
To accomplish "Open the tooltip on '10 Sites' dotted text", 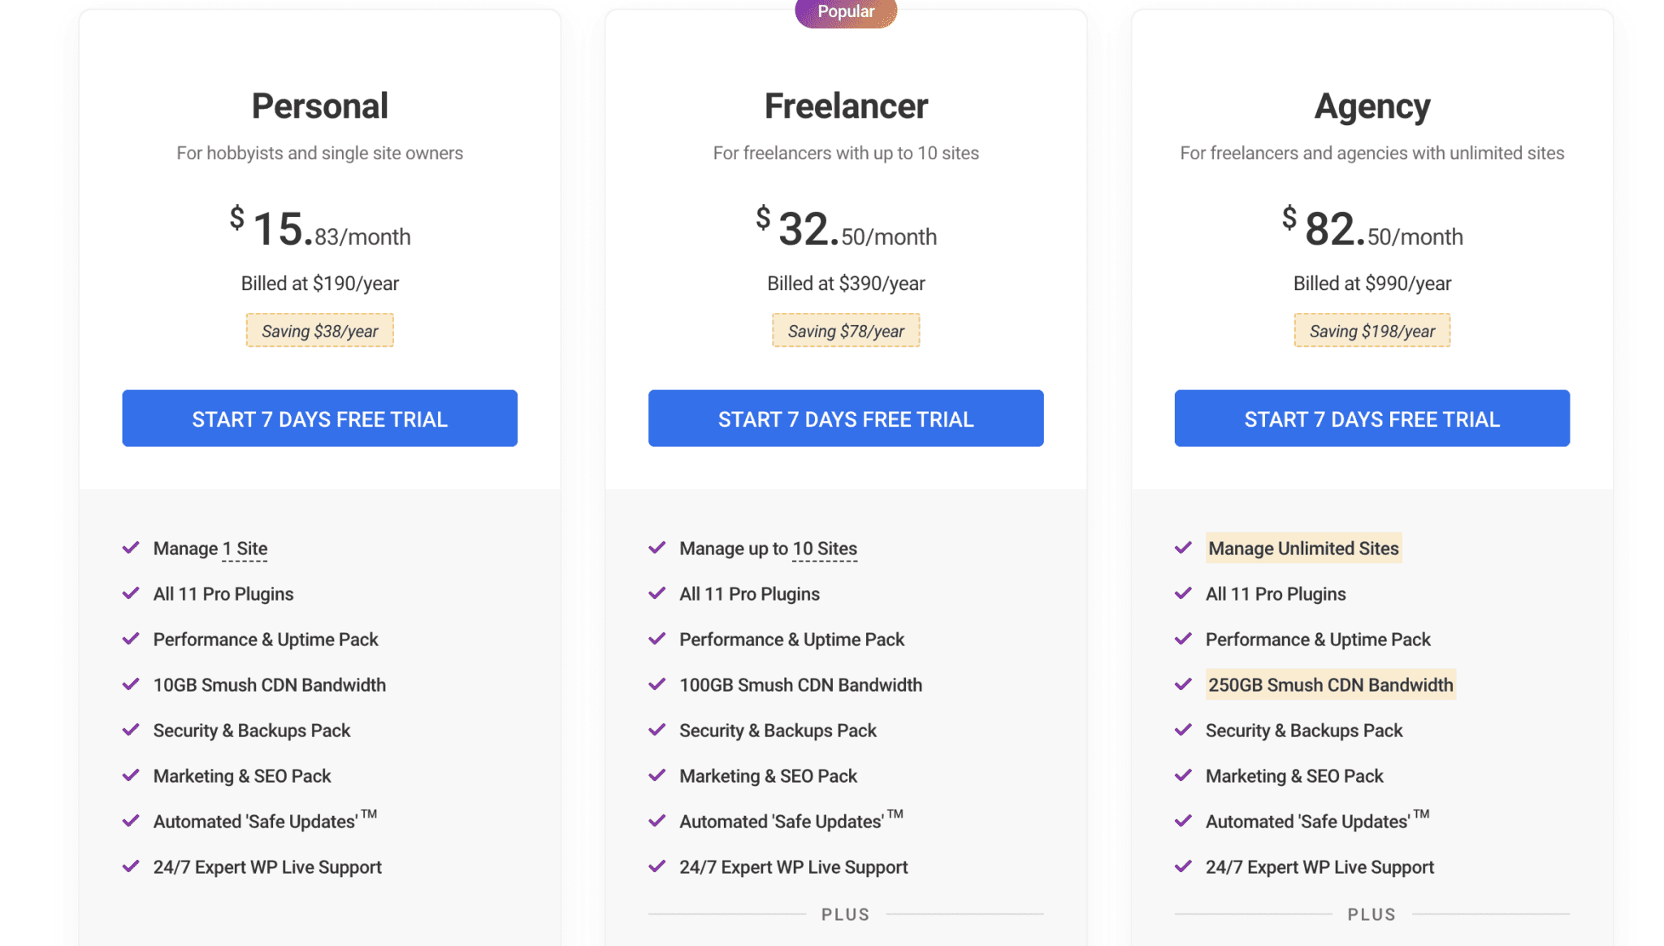I will [x=825, y=548].
